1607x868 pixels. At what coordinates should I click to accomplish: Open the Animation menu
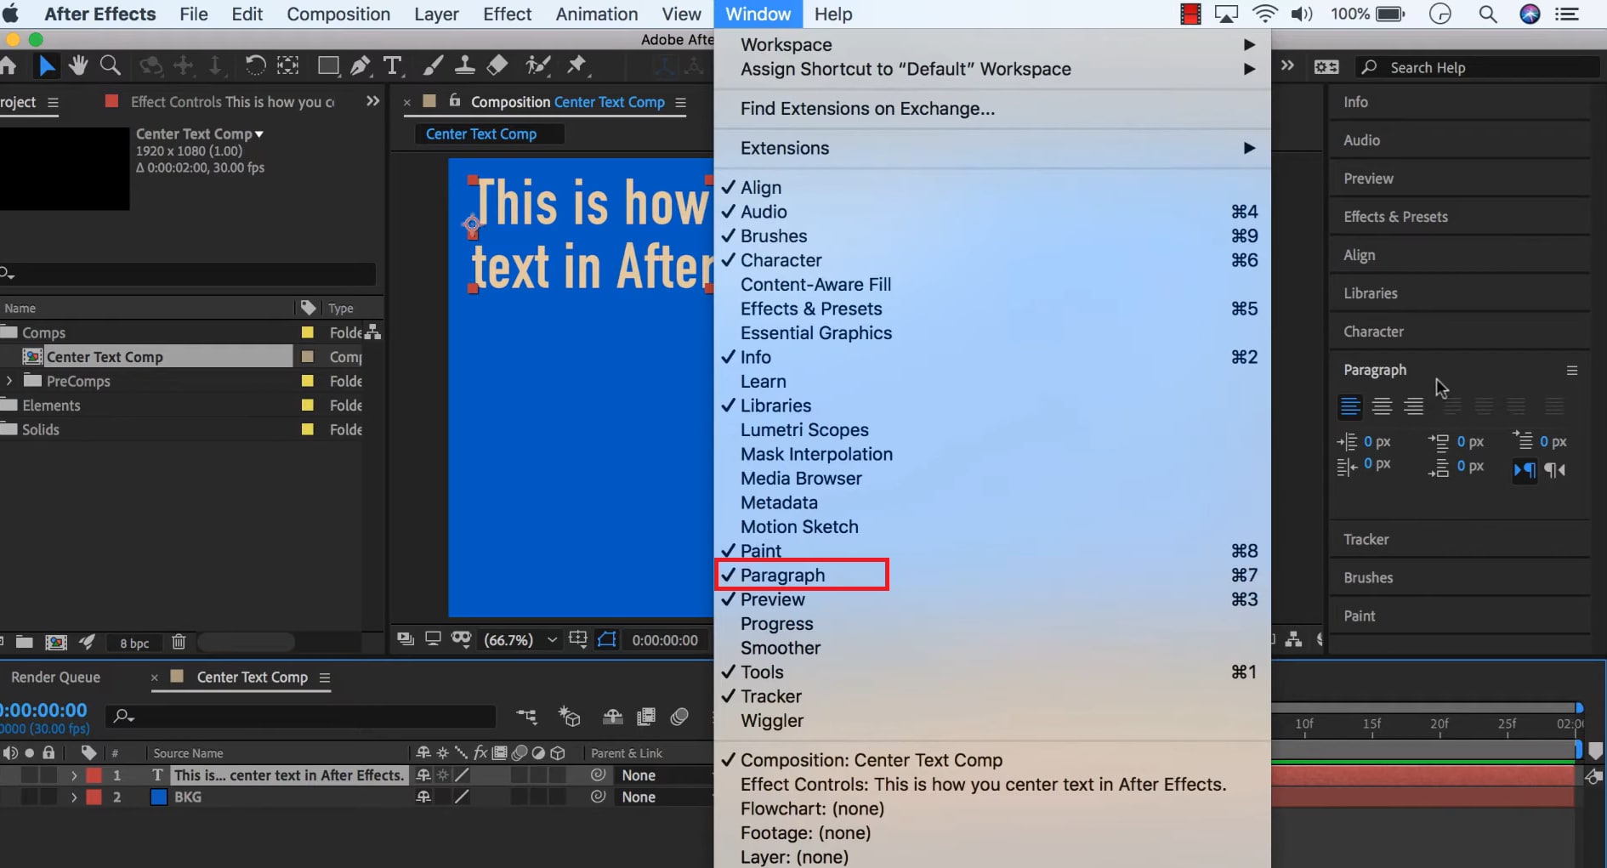point(596,14)
